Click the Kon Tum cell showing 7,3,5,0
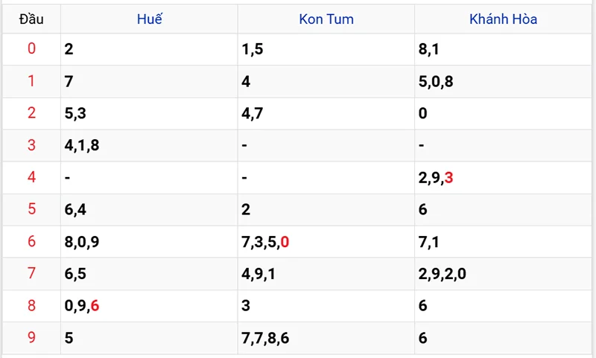 tap(265, 241)
